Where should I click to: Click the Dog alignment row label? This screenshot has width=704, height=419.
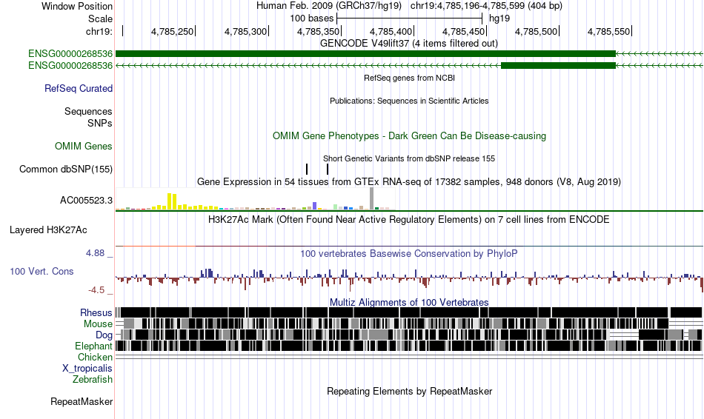(104, 335)
